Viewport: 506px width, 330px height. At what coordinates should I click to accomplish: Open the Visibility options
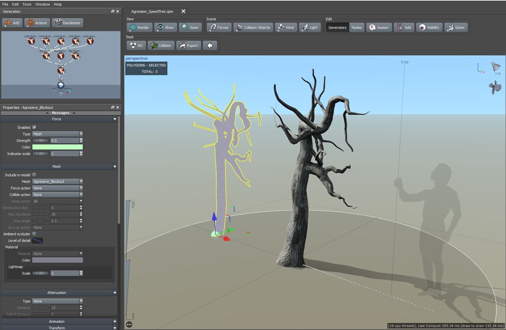[429, 28]
